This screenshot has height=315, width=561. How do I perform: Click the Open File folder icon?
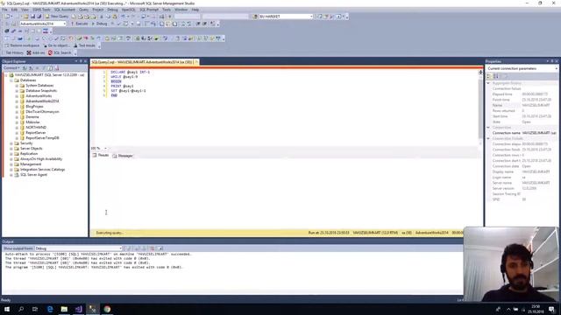(26, 17)
